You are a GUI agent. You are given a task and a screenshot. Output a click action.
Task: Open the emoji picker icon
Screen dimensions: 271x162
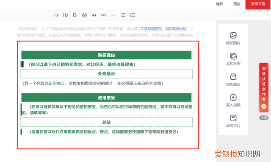(x=84, y=15)
